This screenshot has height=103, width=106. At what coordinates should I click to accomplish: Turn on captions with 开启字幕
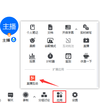click(x=68, y=29)
